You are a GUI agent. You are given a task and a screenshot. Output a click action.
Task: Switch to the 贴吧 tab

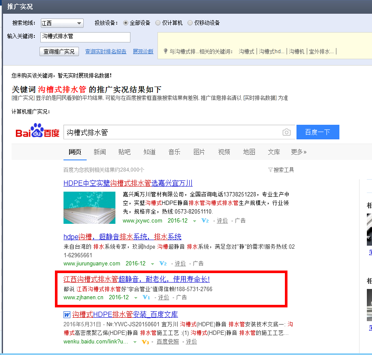click(x=124, y=152)
